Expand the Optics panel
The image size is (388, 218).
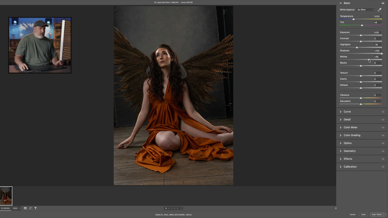click(x=341, y=143)
